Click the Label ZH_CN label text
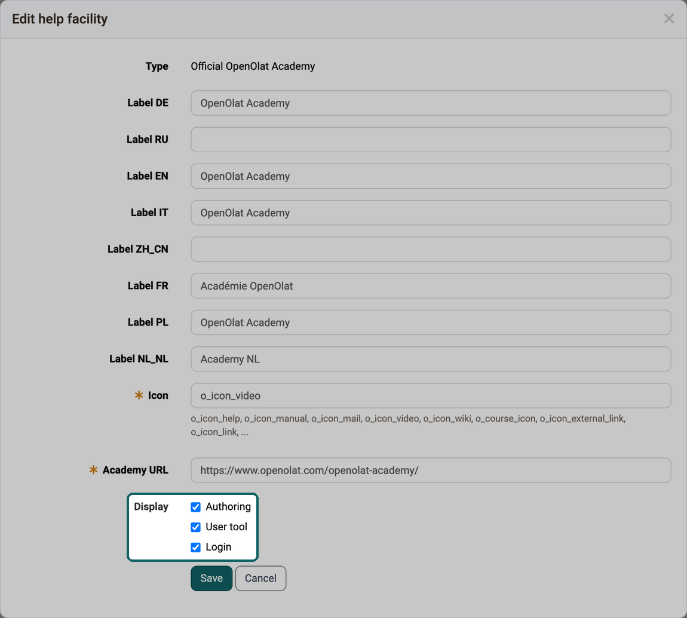687x618 pixels. pos(138,249)
